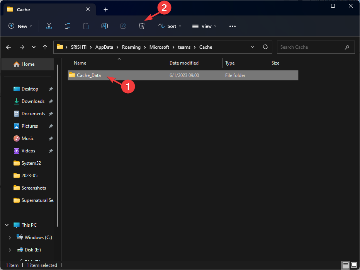Click Roaming in the address path
The width and height of the screenshot is (360, 270).
[131, 47]
